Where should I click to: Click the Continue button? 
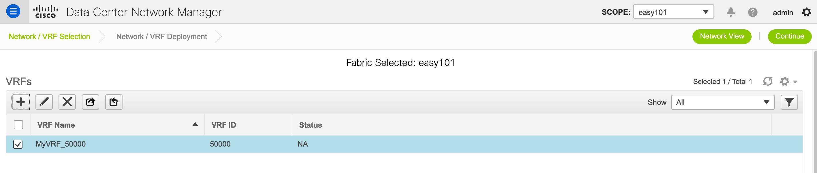coord(789,36)
